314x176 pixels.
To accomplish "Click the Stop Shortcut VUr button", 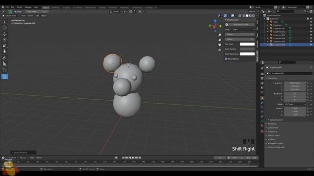I will (x=240, y=24).
